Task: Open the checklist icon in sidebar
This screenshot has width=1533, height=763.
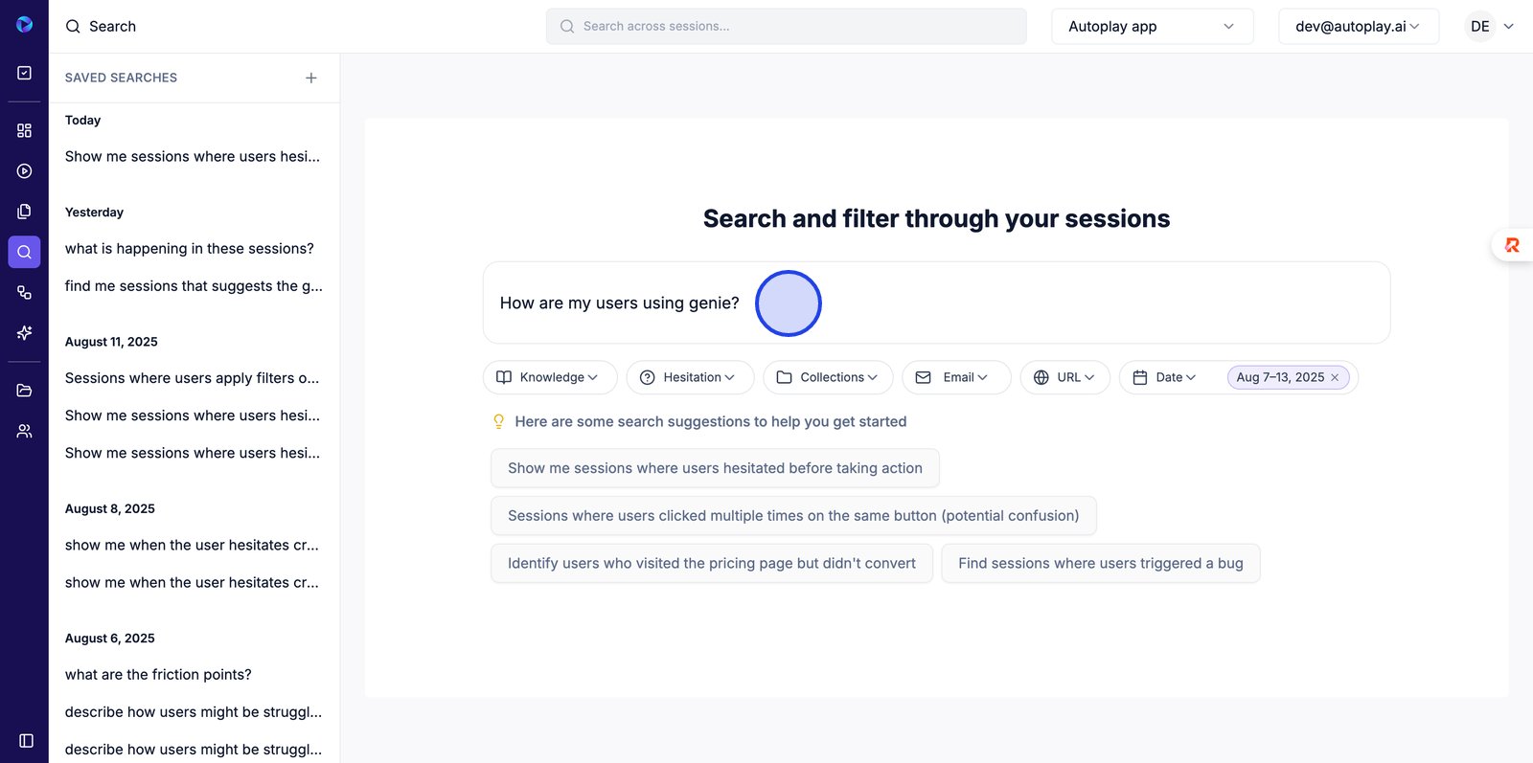Action: point(25,73)
